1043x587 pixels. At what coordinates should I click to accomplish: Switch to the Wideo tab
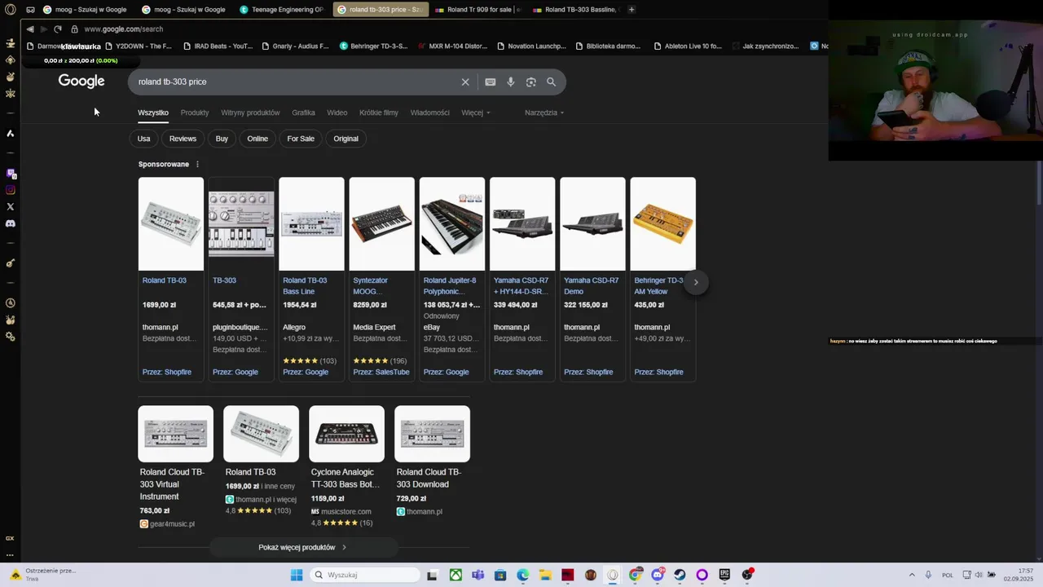click(x=337, y=113)
